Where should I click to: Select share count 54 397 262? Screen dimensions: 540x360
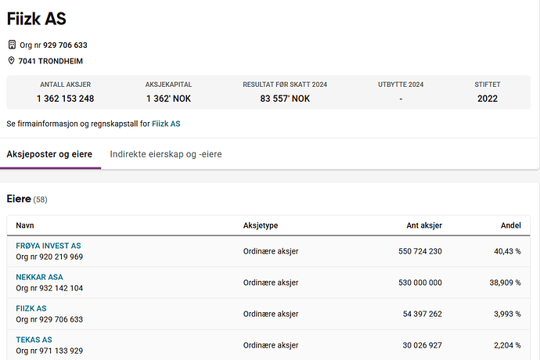[423, 314]
